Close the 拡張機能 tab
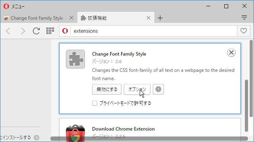Viewport: 254px width, 142px height. (x=148, y=18)
